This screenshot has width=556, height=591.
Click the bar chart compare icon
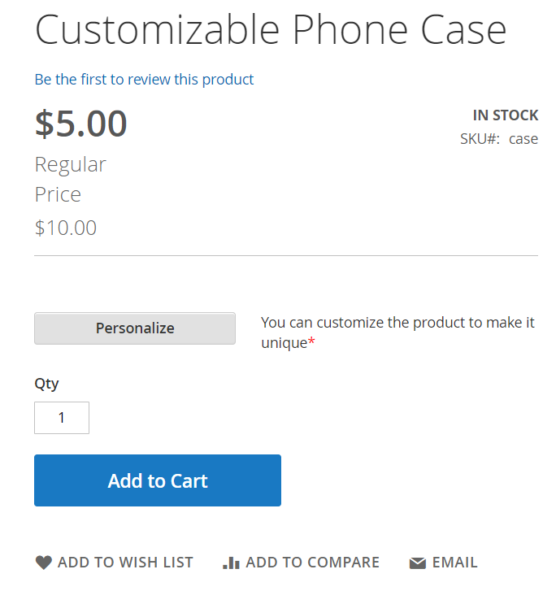coord(231,563)
